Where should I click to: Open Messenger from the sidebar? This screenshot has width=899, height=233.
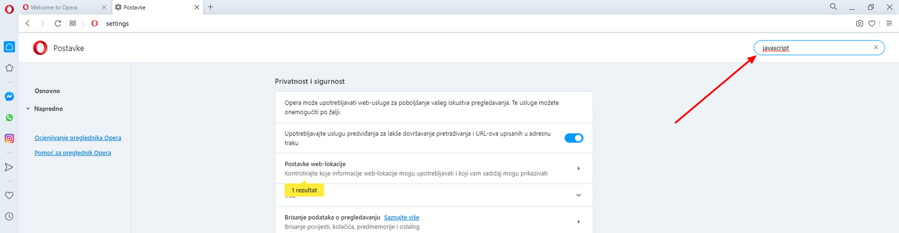[9, 97]
